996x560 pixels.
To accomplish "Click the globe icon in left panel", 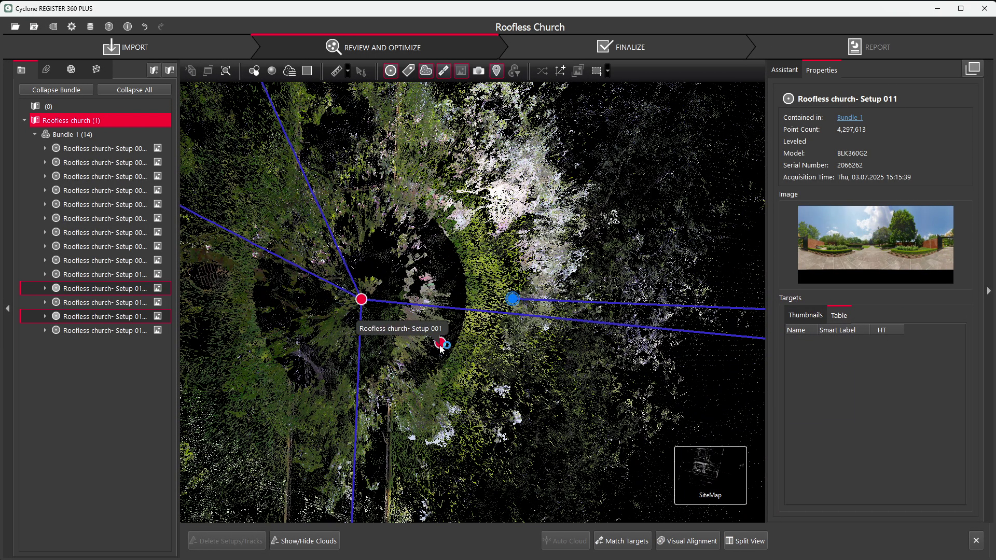I will (x=71, y=69).
